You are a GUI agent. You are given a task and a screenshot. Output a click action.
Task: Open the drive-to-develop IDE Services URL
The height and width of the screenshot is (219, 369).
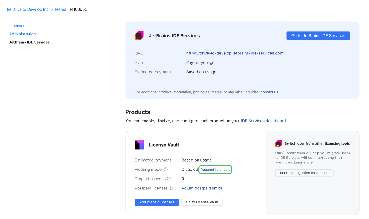235,53
